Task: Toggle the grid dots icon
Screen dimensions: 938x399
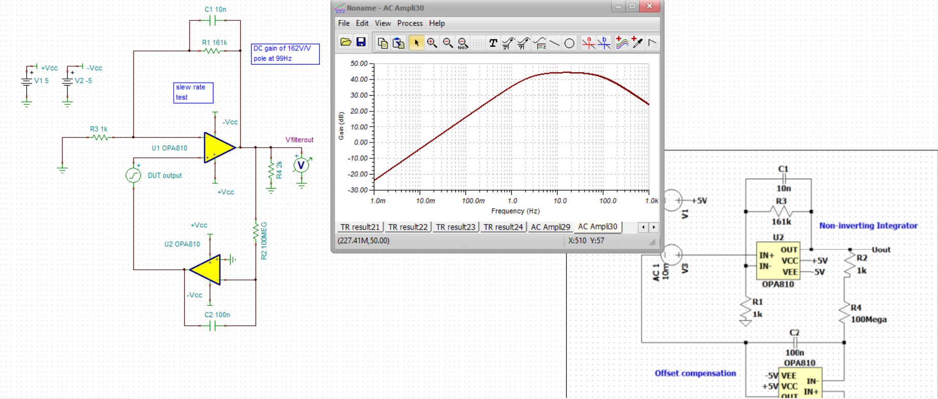Action: [478, 43]
